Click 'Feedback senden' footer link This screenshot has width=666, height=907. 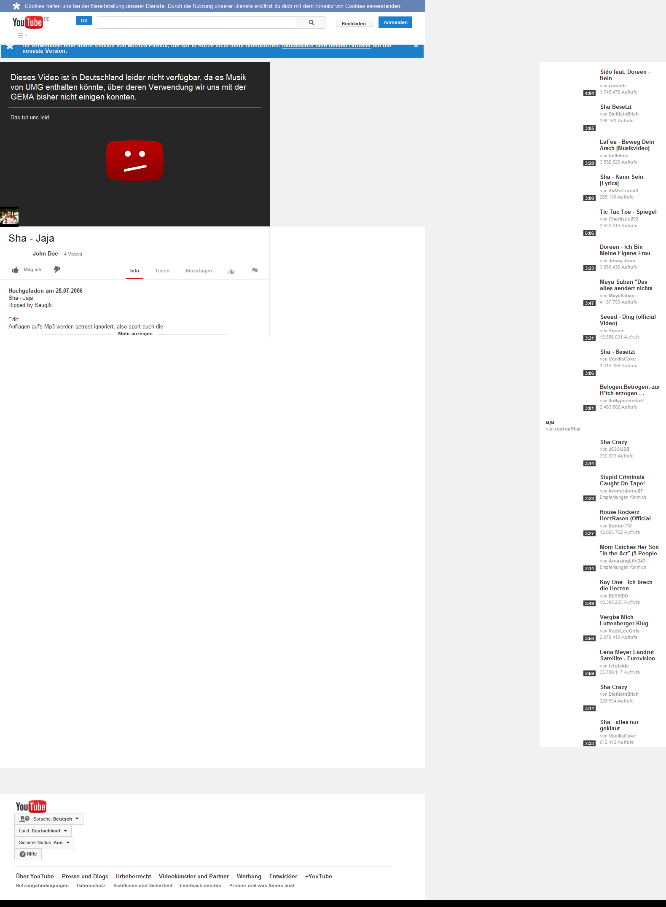201,885
